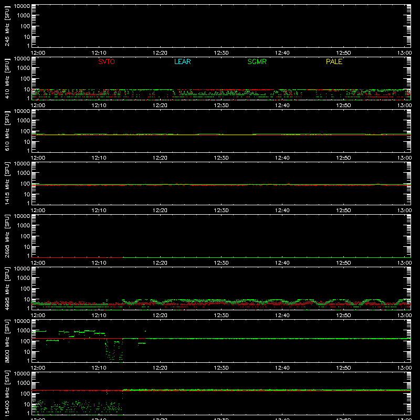Click the 15400 MHz [SFU] axis title

tap(7, 393)
